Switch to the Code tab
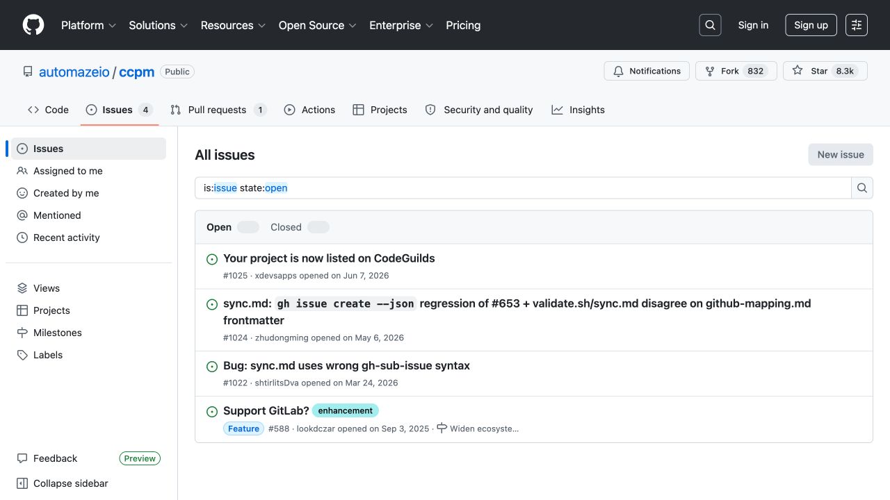 tap(48, 110)
